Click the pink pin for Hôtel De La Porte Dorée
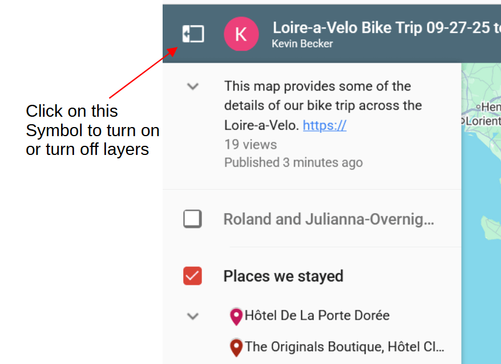Image resolution: width=501 pixels, height=364 pixels. click(x=236, y=316)
